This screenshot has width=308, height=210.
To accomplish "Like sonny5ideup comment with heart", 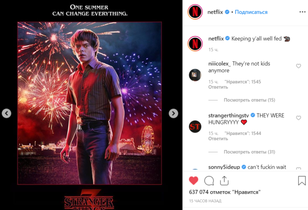I will (x=298, y=168).
